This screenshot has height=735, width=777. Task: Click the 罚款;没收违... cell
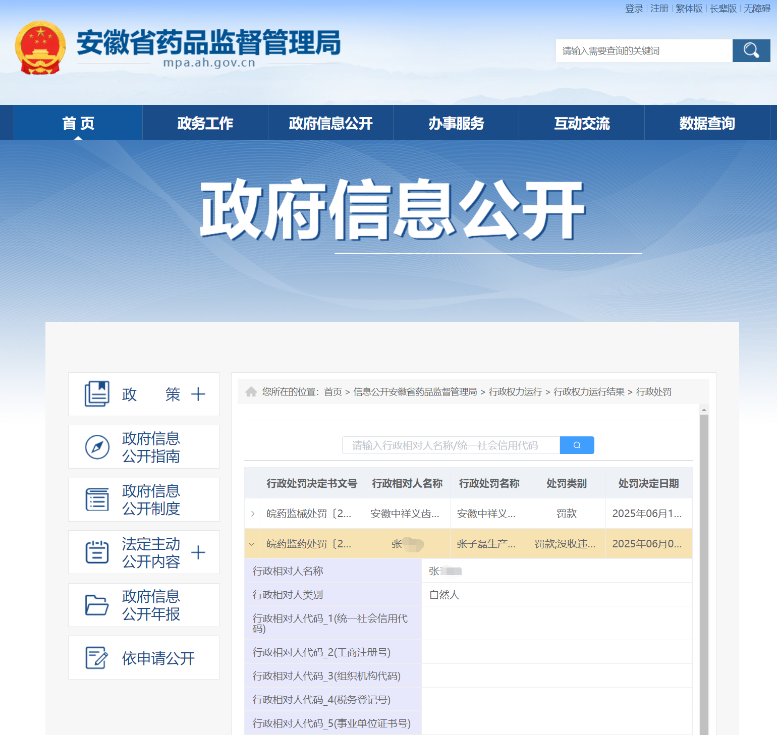pos(567,544)
